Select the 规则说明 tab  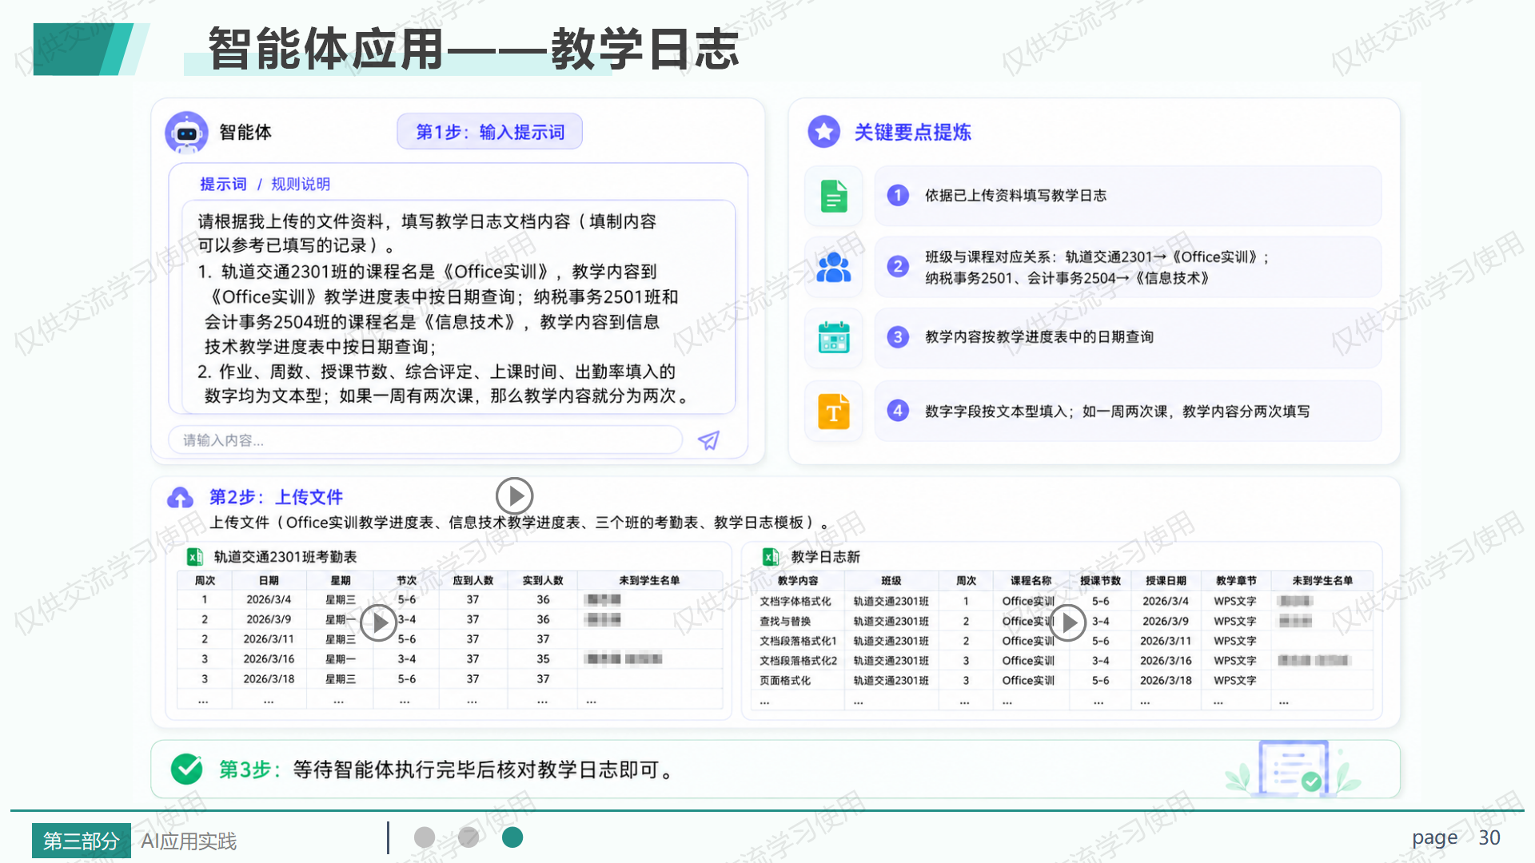pos(301,185)
